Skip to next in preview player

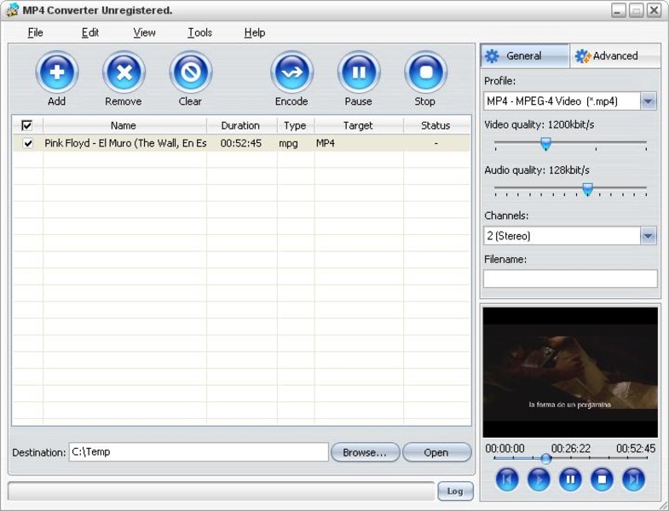(x=633, y=479)
